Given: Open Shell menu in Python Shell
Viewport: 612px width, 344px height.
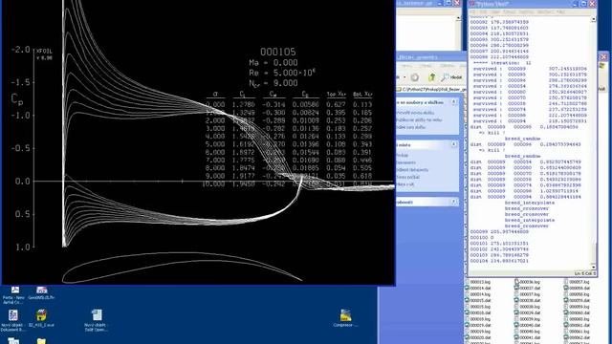Looking at the screenshot, I should coord(495,12).
